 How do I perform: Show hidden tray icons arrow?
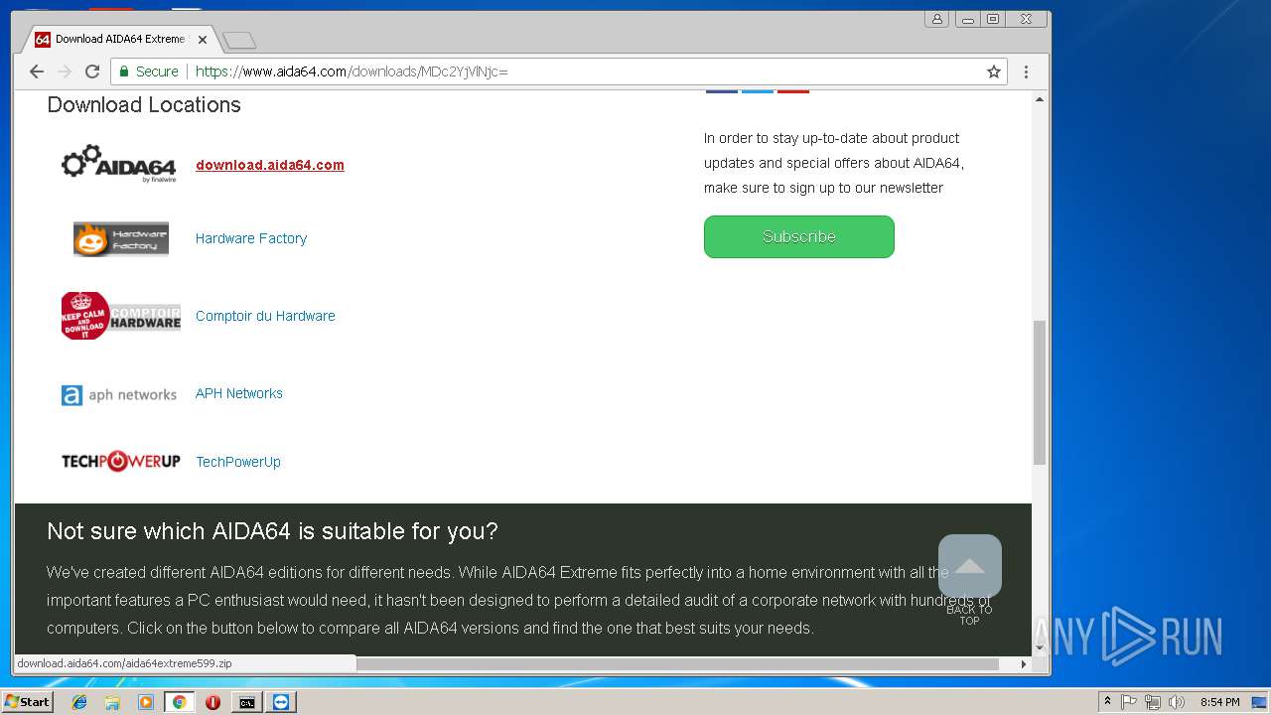pos(1107,702)
